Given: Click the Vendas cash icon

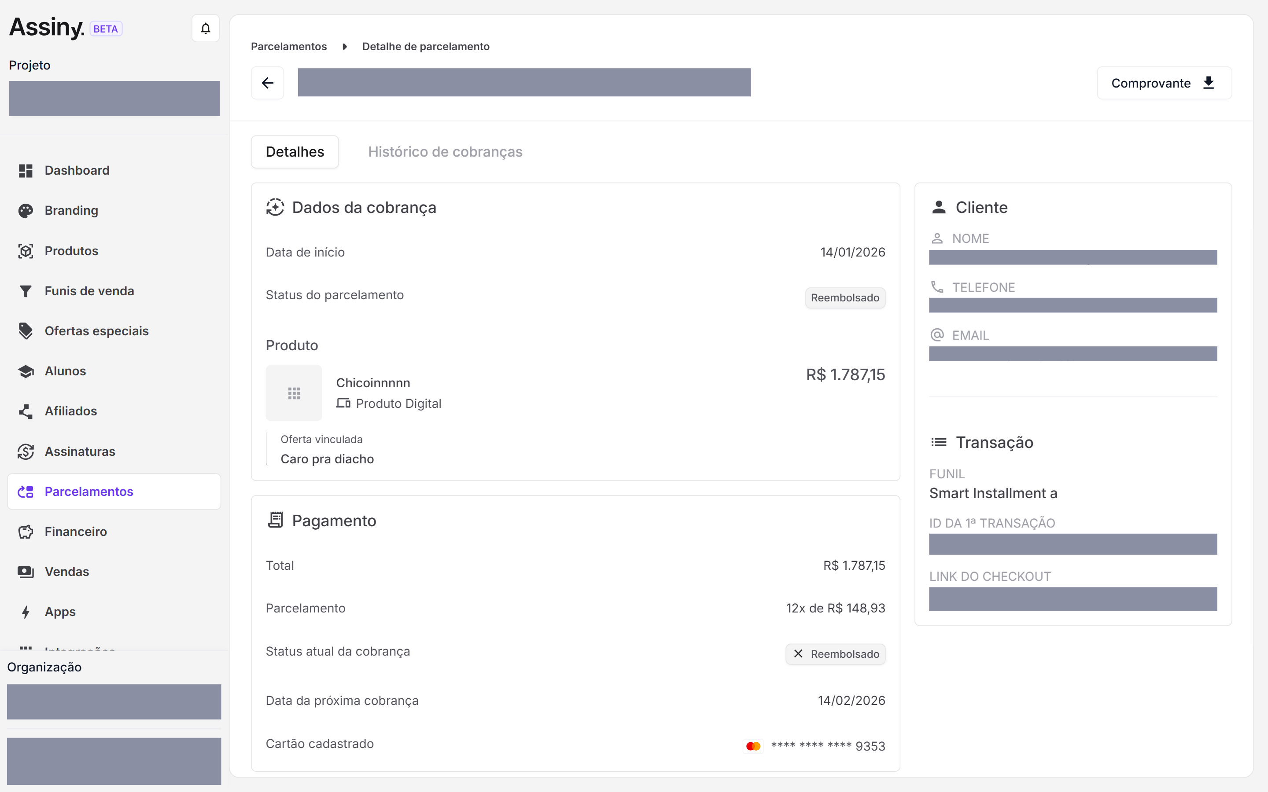Looking at the screenshot, I should coord(26,572).
